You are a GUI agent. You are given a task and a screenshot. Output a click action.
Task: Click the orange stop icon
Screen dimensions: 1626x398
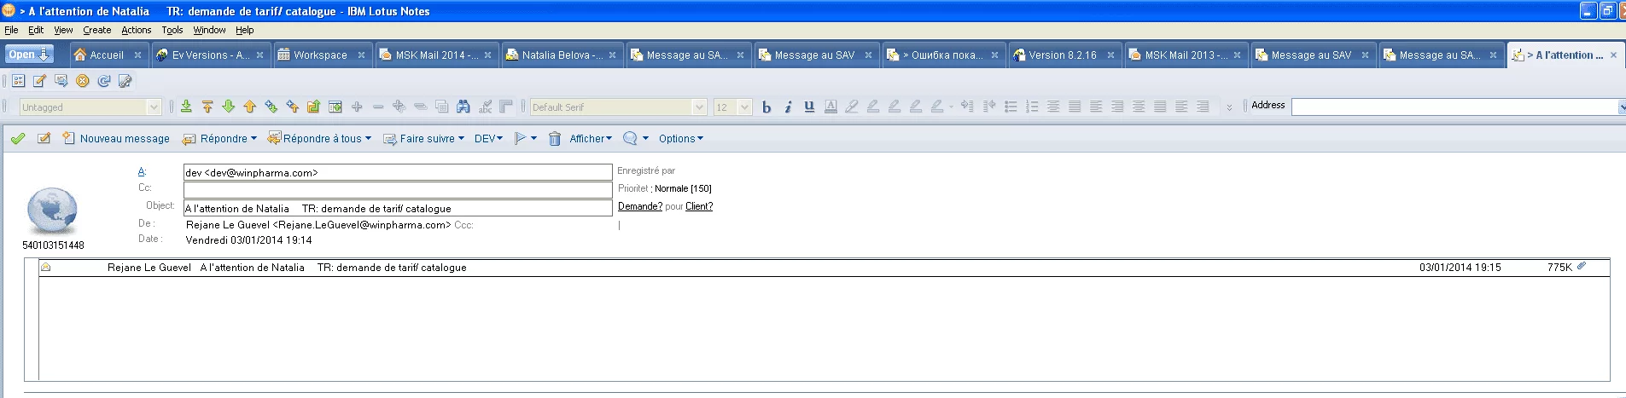point(83,81)
